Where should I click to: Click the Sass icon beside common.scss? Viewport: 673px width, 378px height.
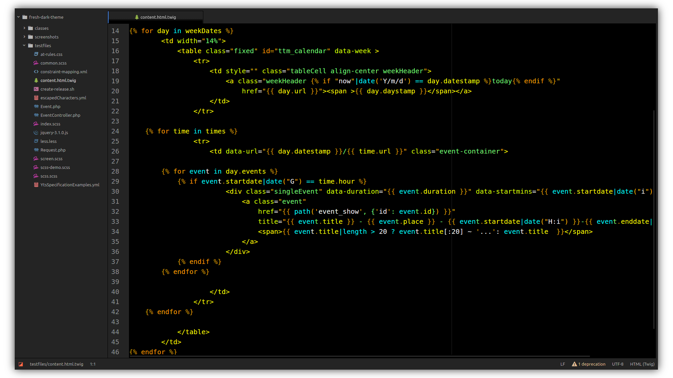point(36,63)
